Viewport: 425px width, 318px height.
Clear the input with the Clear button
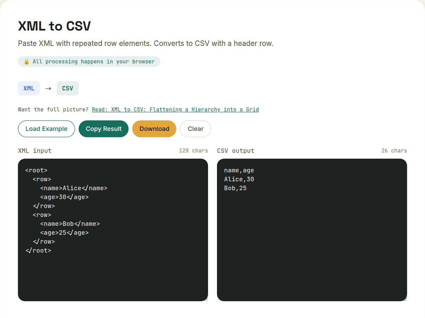tap(195, 129)
